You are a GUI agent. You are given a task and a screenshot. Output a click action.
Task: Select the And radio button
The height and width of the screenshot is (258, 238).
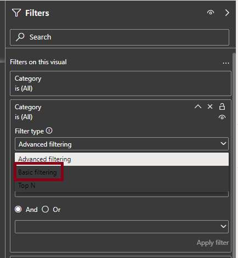tap(18, 209)
